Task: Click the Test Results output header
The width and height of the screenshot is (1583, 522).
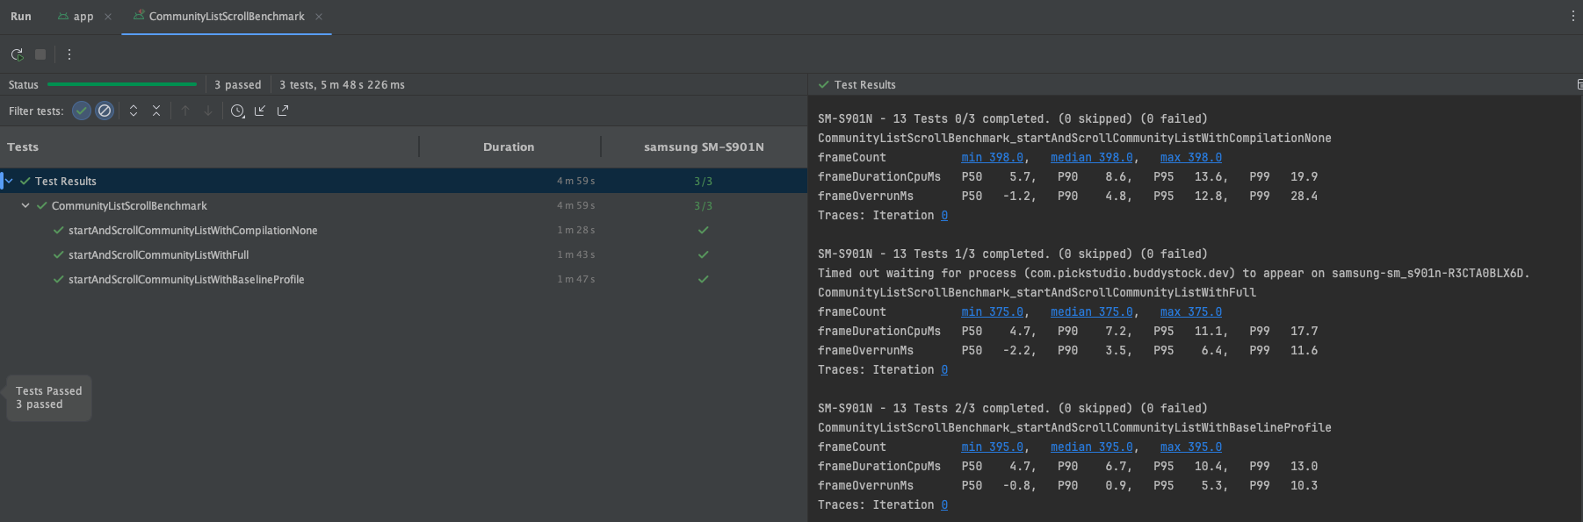Action: [857, 84]
